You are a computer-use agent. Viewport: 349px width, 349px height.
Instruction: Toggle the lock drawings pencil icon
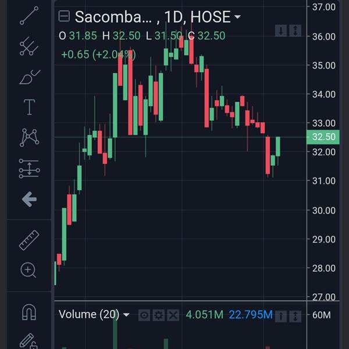tap(29, 341)
